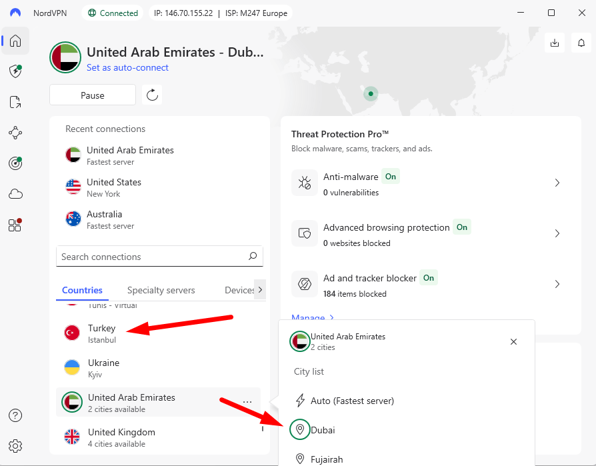
Task: Expand Ad and tracker blocker chevron
Action: coord(557,284)
